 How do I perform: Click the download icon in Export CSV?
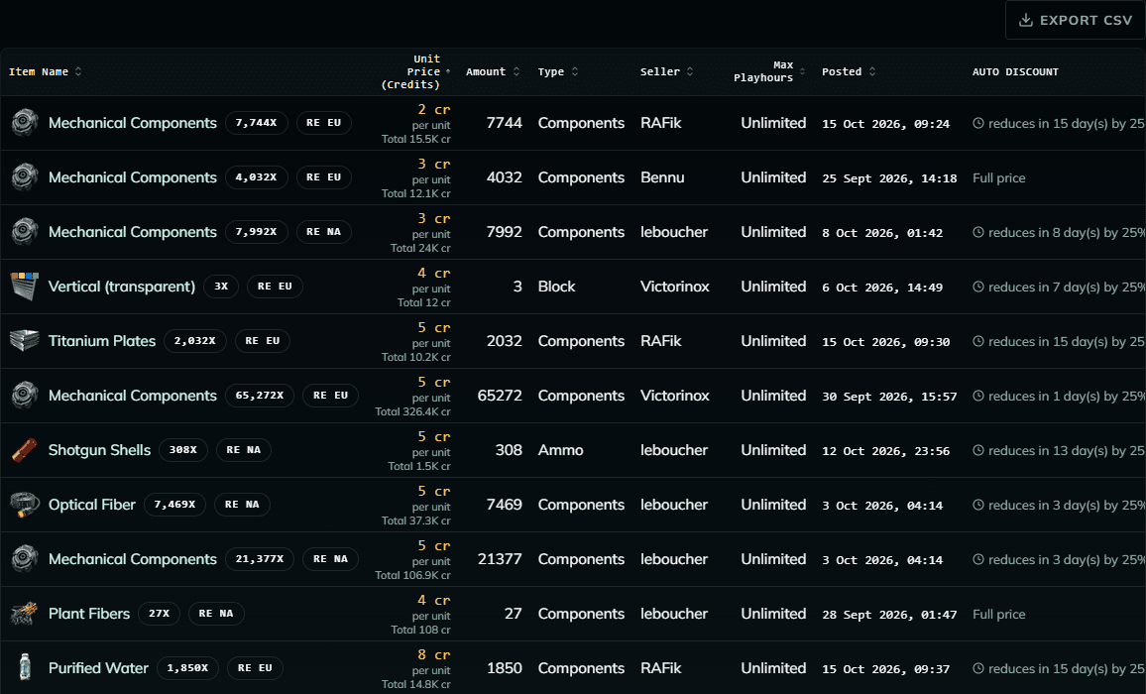pyautogui.click(x=1026, y=20)
